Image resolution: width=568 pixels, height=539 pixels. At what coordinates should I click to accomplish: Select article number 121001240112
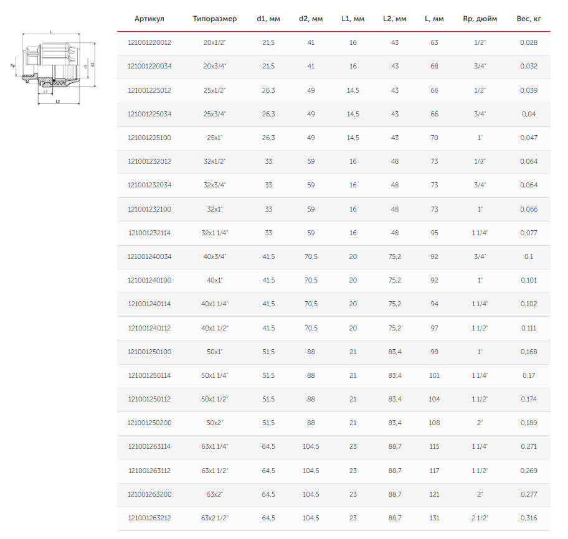click(149, 328)
